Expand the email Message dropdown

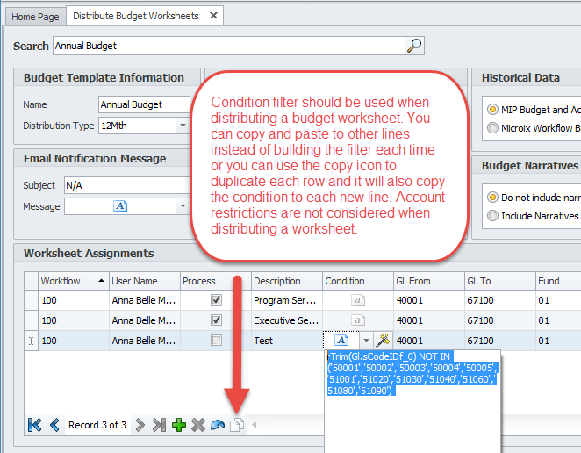click(x=183, y=206)
